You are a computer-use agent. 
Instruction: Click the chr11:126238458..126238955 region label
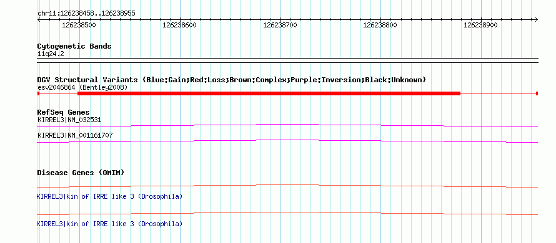(86, 14)
